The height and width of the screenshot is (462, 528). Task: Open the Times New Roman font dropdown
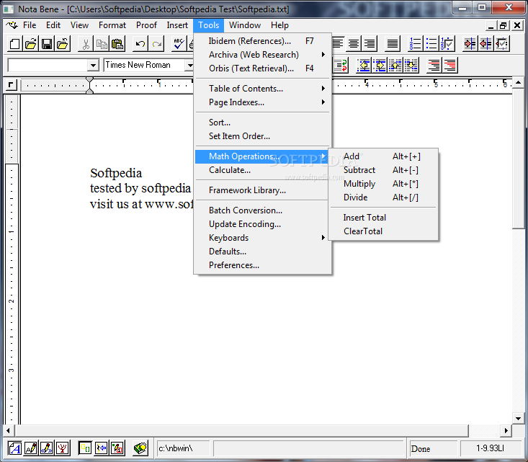pos(189,65)
